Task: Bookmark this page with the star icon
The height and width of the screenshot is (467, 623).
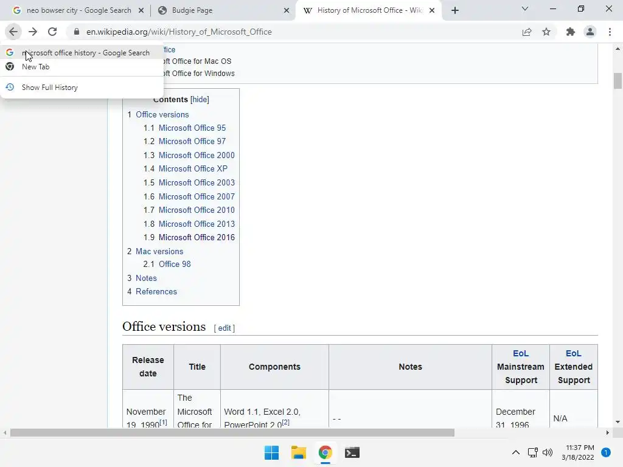Action: 546,32
